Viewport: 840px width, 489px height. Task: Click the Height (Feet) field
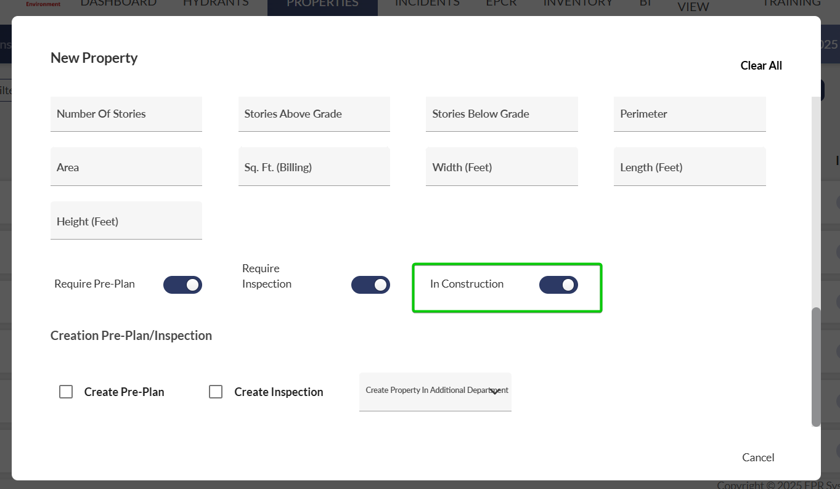point(126,222)
